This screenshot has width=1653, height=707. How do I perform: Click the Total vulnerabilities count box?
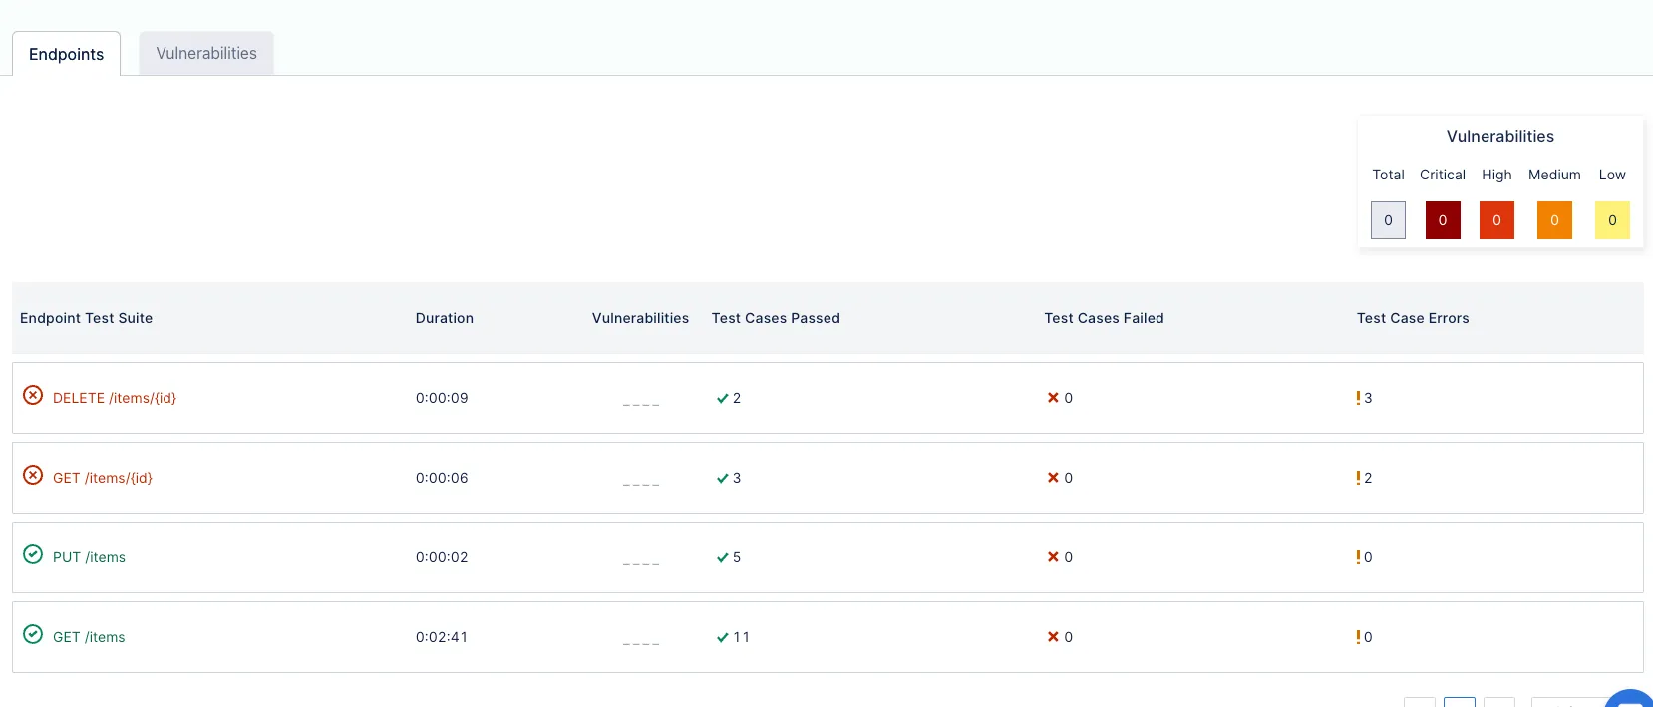pyautogui.click(x=1388, y=220)
